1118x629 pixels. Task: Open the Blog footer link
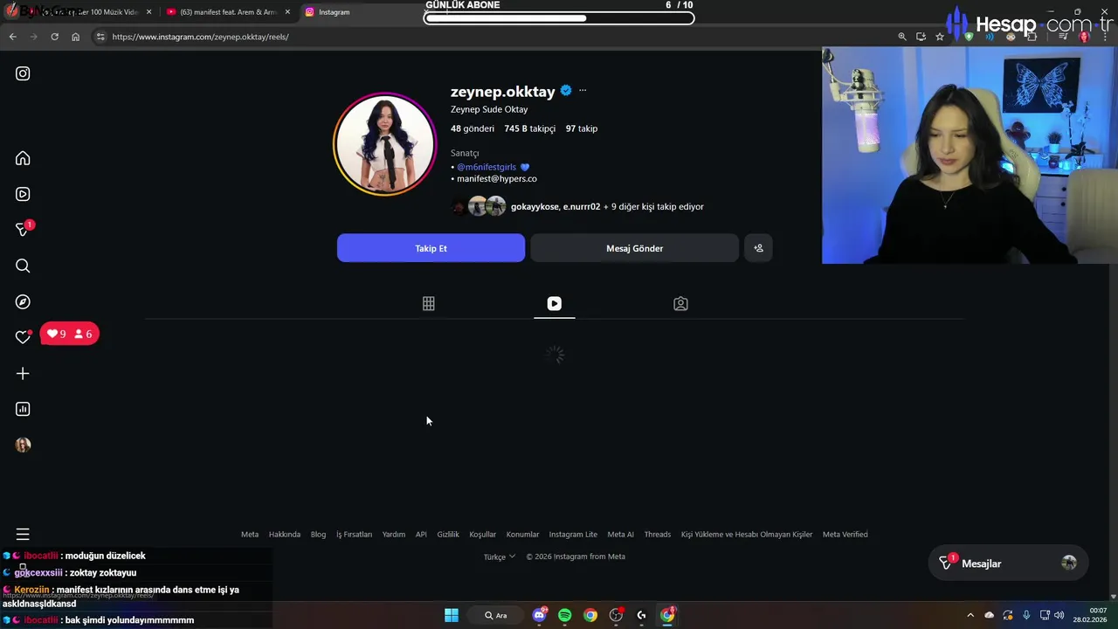pos(318,535)
